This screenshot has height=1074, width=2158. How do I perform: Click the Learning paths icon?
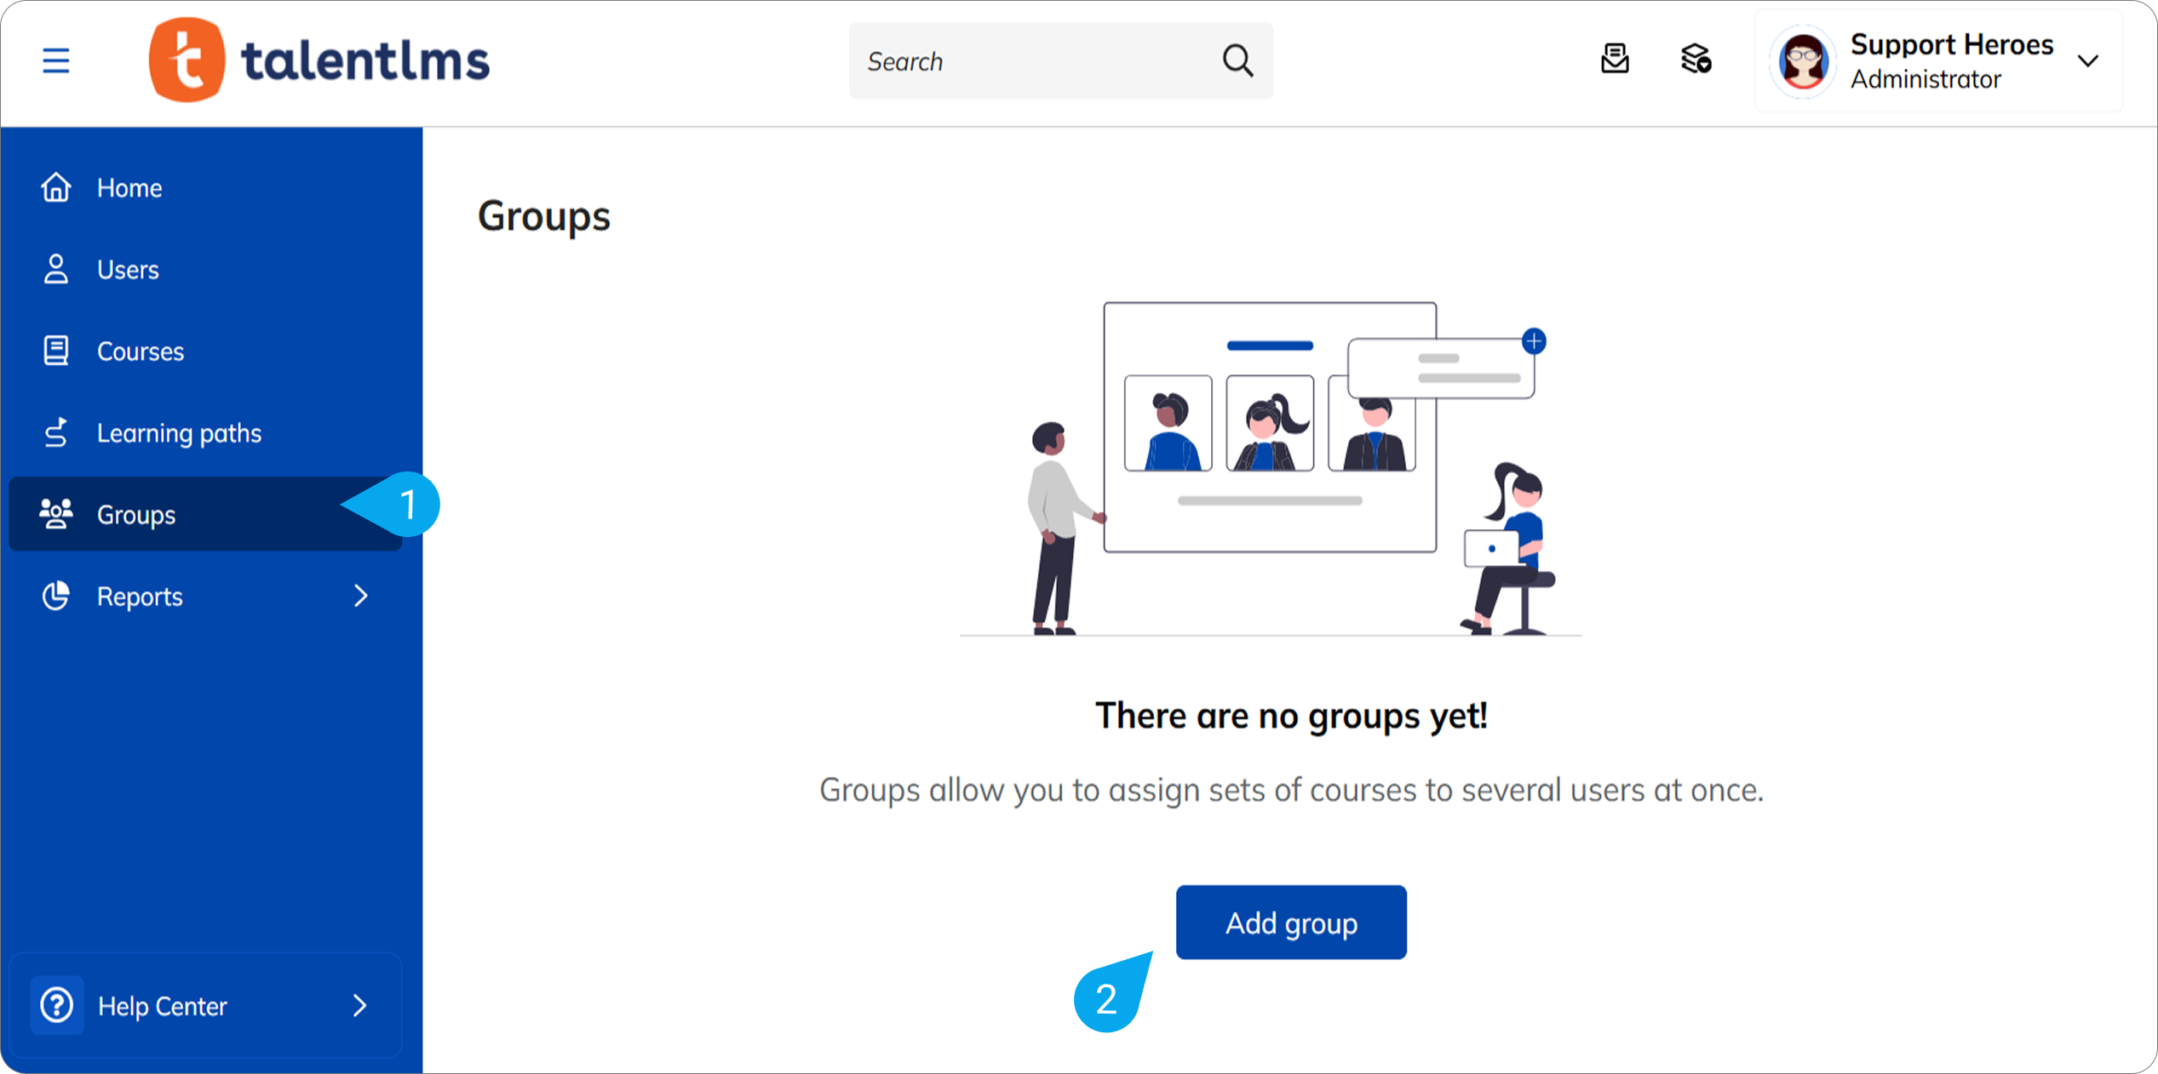55,431
